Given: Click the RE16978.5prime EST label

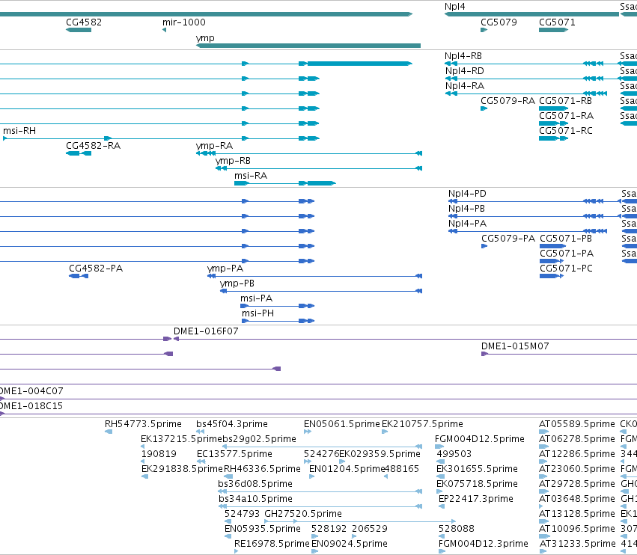Looking at the screenshot, I should coord(272,544).
